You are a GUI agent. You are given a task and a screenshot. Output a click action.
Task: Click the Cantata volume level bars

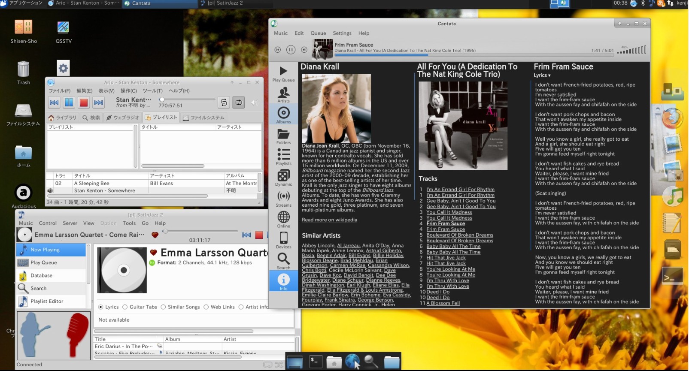pyautogui.click(x=631, y=50)
